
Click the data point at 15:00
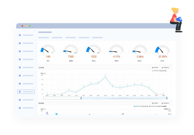(x=98, y=84)
